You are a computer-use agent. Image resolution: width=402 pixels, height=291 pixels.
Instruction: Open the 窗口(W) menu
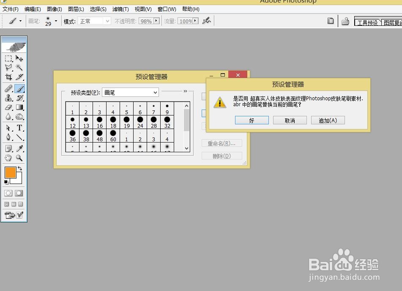pos(167,9)
